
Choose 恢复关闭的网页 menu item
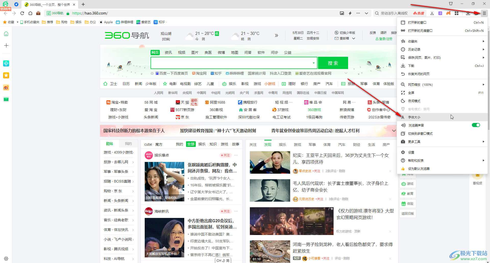(x=442, y=74)
